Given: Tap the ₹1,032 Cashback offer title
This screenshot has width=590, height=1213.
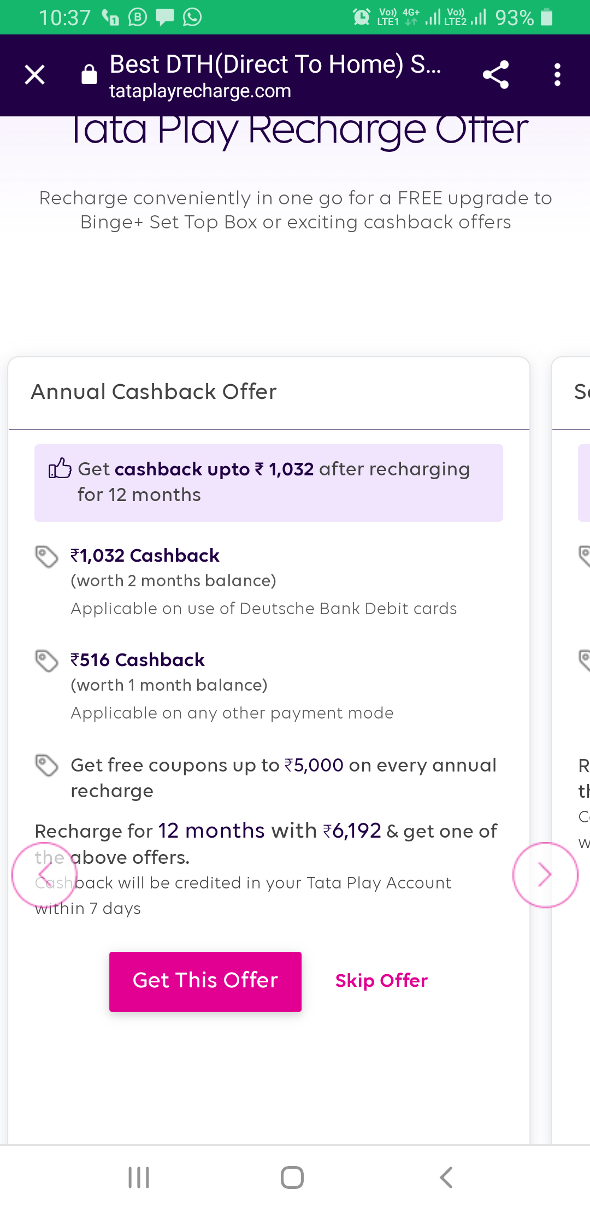Looking at the screenshot, I should click(x=145, y=556).
